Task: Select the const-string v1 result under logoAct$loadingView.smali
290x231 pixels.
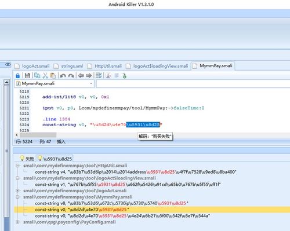Action: click(x=128, y=185)
